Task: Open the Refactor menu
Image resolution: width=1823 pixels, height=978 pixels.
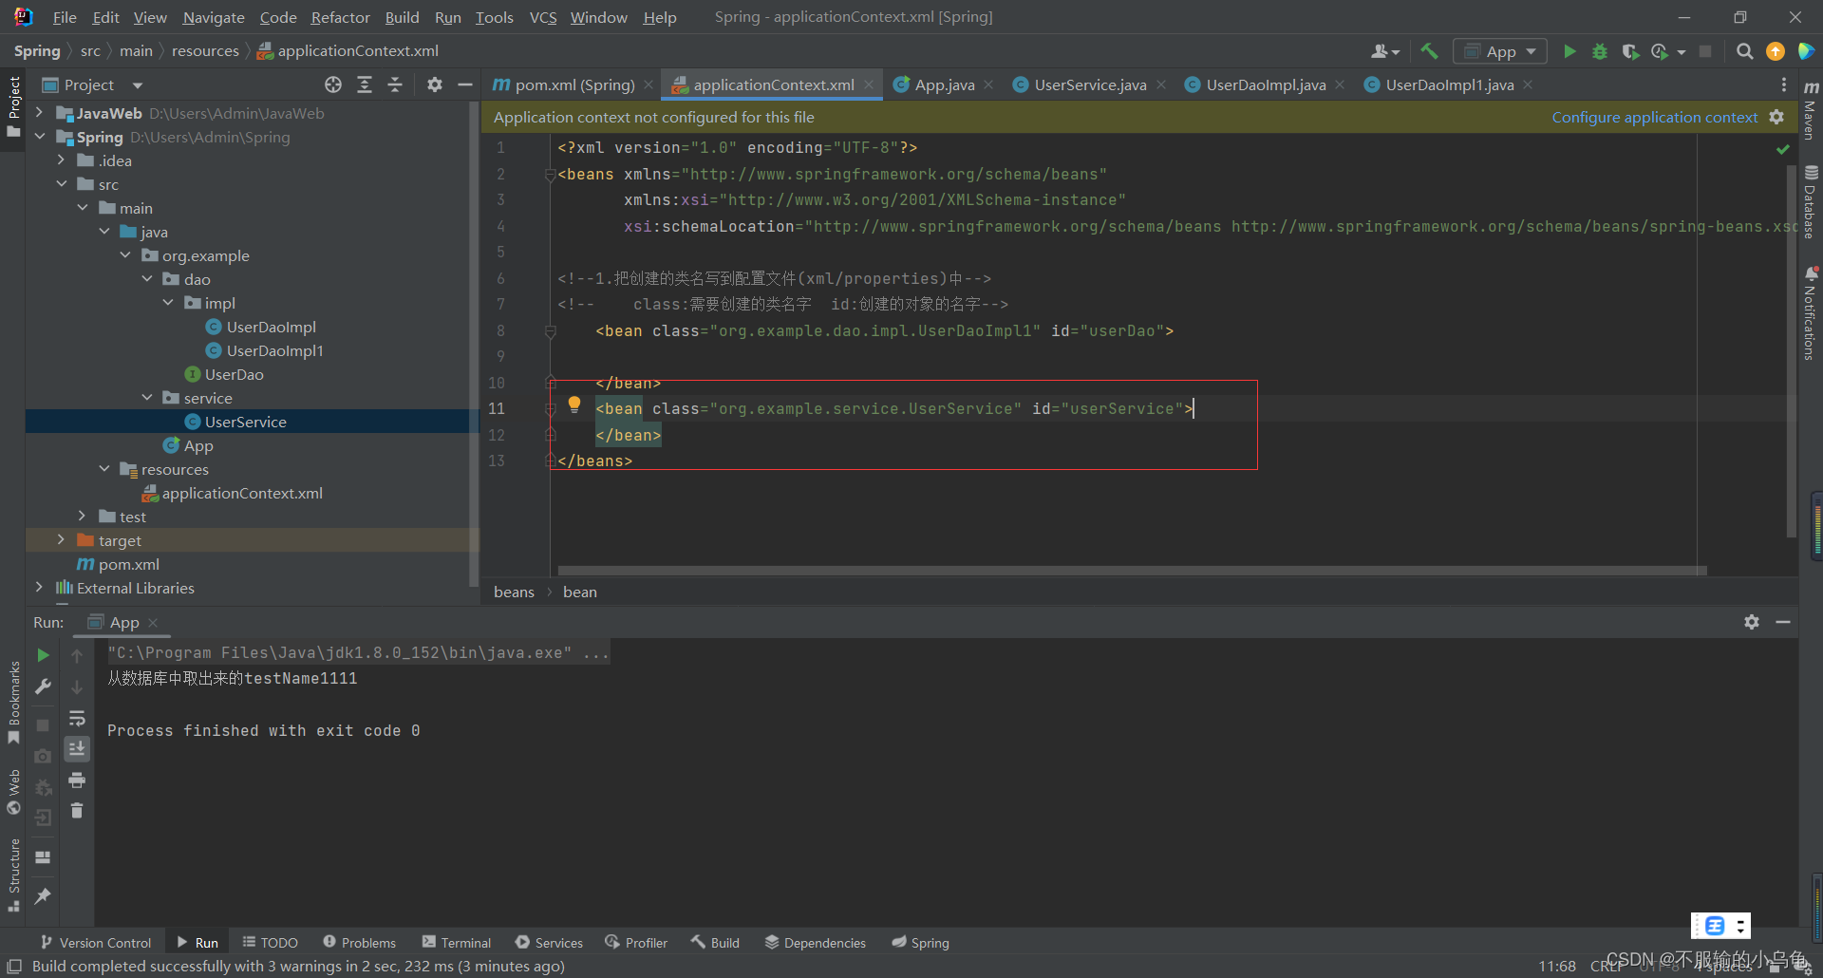Action: (x=340, y=17)
